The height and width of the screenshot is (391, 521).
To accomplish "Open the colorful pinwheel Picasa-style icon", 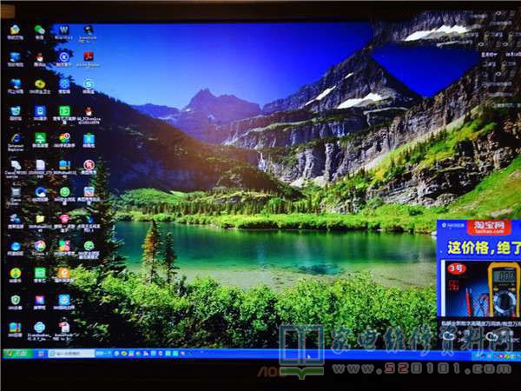I will [x=40, y=246].
